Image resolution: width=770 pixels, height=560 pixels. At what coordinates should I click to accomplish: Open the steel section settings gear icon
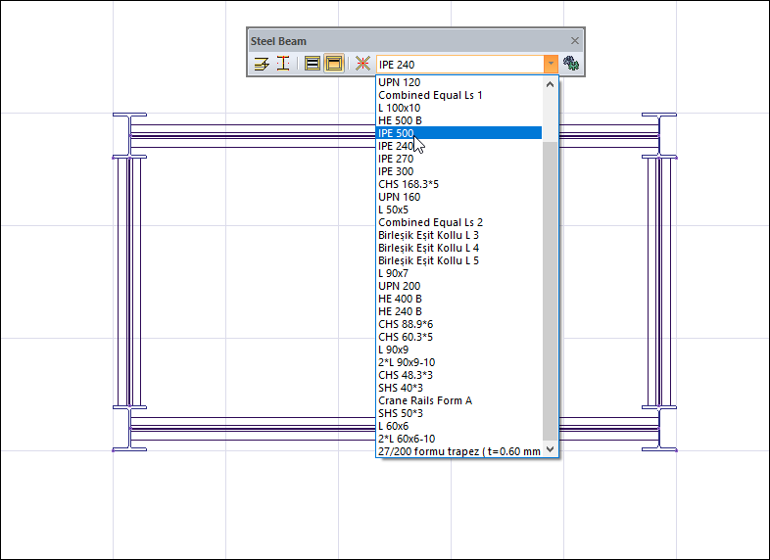pos(571,64)
